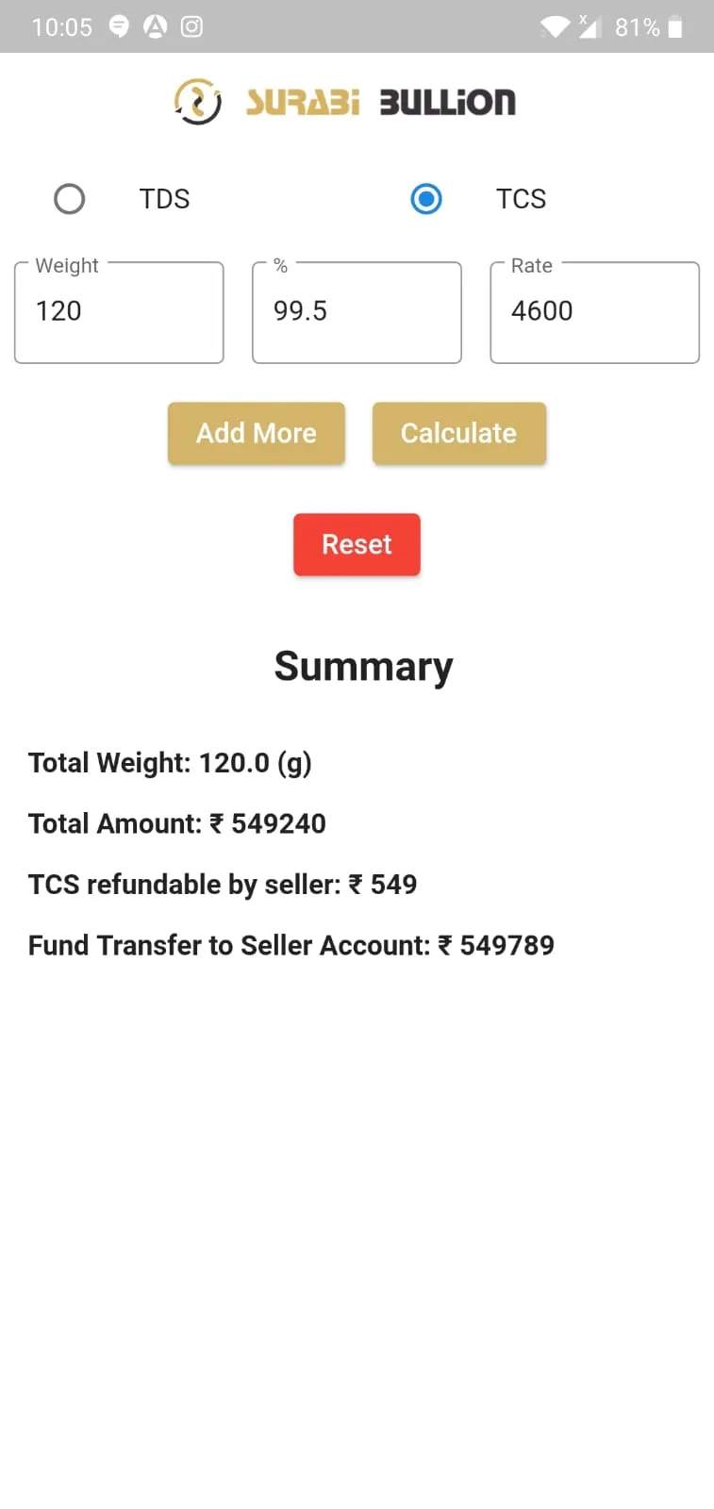This screenshot has width=714, height=1509.
Task: Tap the Fund Transfer to Seller Account line
Action: pos(291,945)
